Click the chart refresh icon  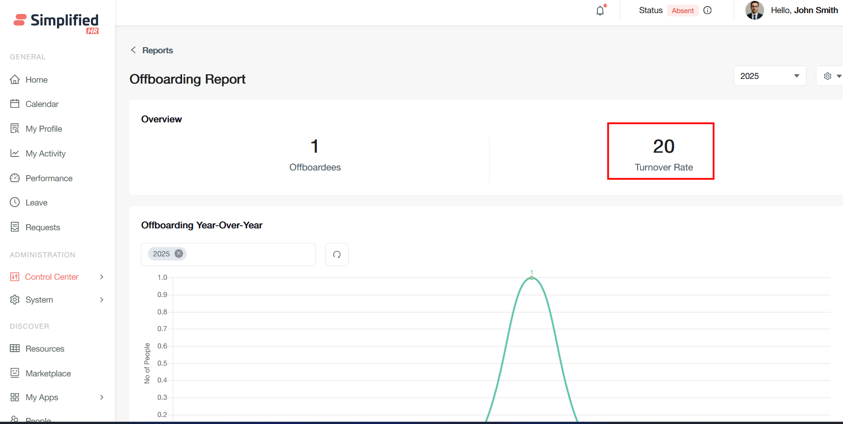(x=337, y=254)
